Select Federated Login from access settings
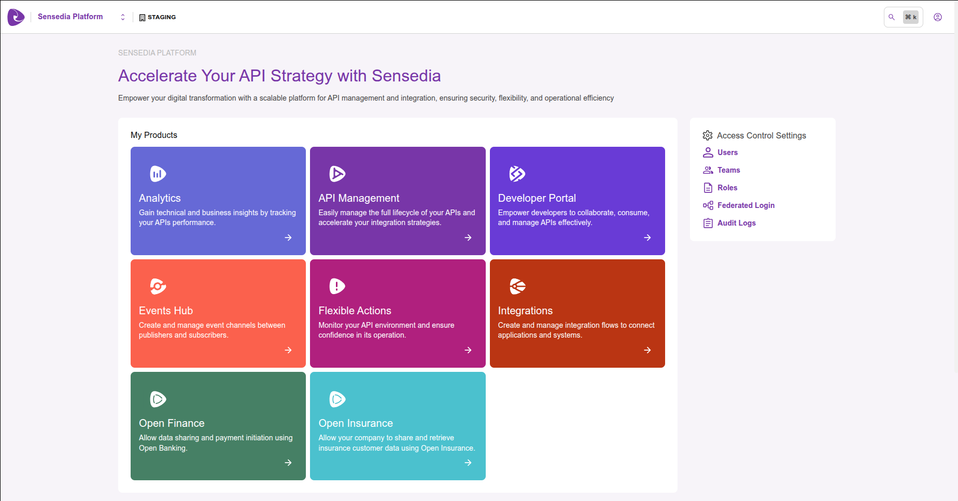Viewport: 958px width, 501px height. pyautogui.click(x=745, y=205)
